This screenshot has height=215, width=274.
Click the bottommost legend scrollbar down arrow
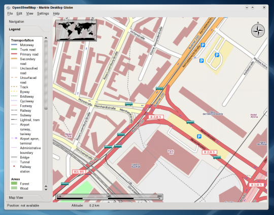pos(46,189)
